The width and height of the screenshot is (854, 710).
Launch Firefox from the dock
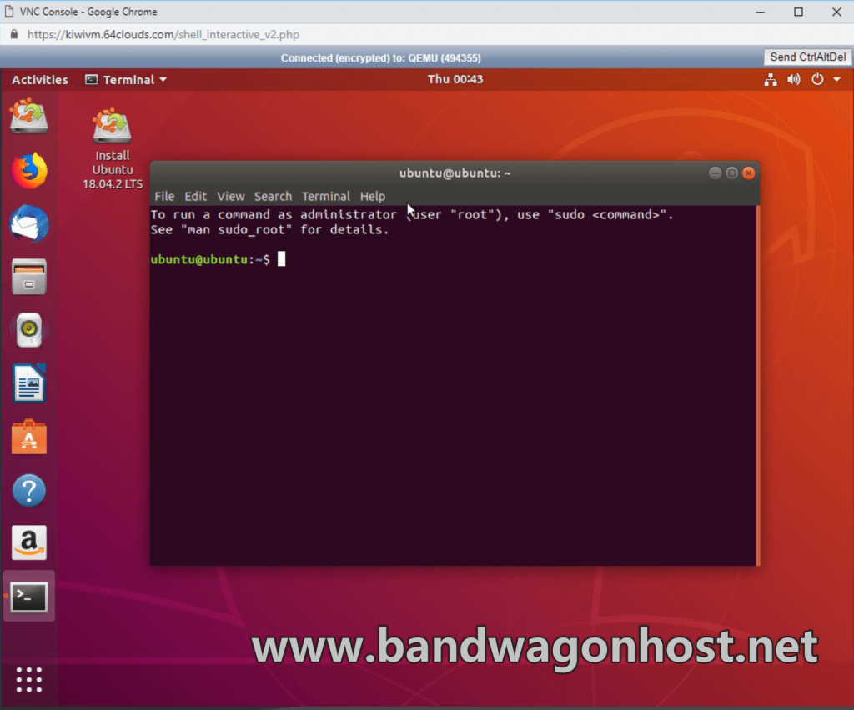29,170
